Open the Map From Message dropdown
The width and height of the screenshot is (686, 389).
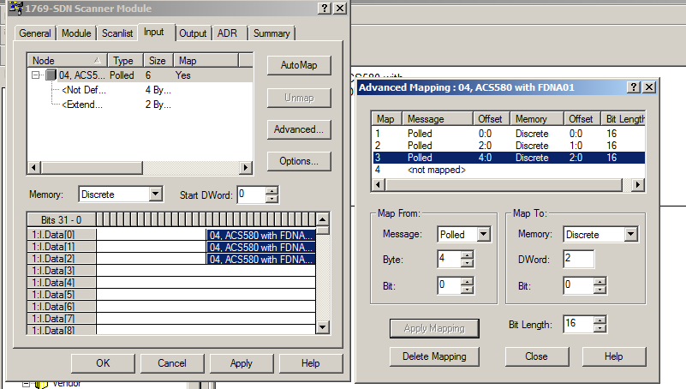pyautogui.click(x=483, y=234)
